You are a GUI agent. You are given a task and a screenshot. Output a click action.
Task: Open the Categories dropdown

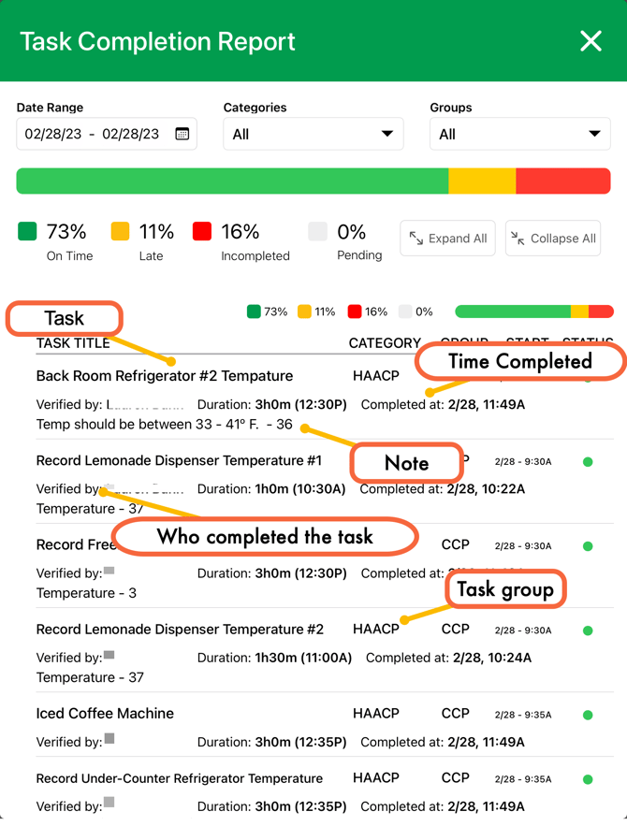point(313,134)
